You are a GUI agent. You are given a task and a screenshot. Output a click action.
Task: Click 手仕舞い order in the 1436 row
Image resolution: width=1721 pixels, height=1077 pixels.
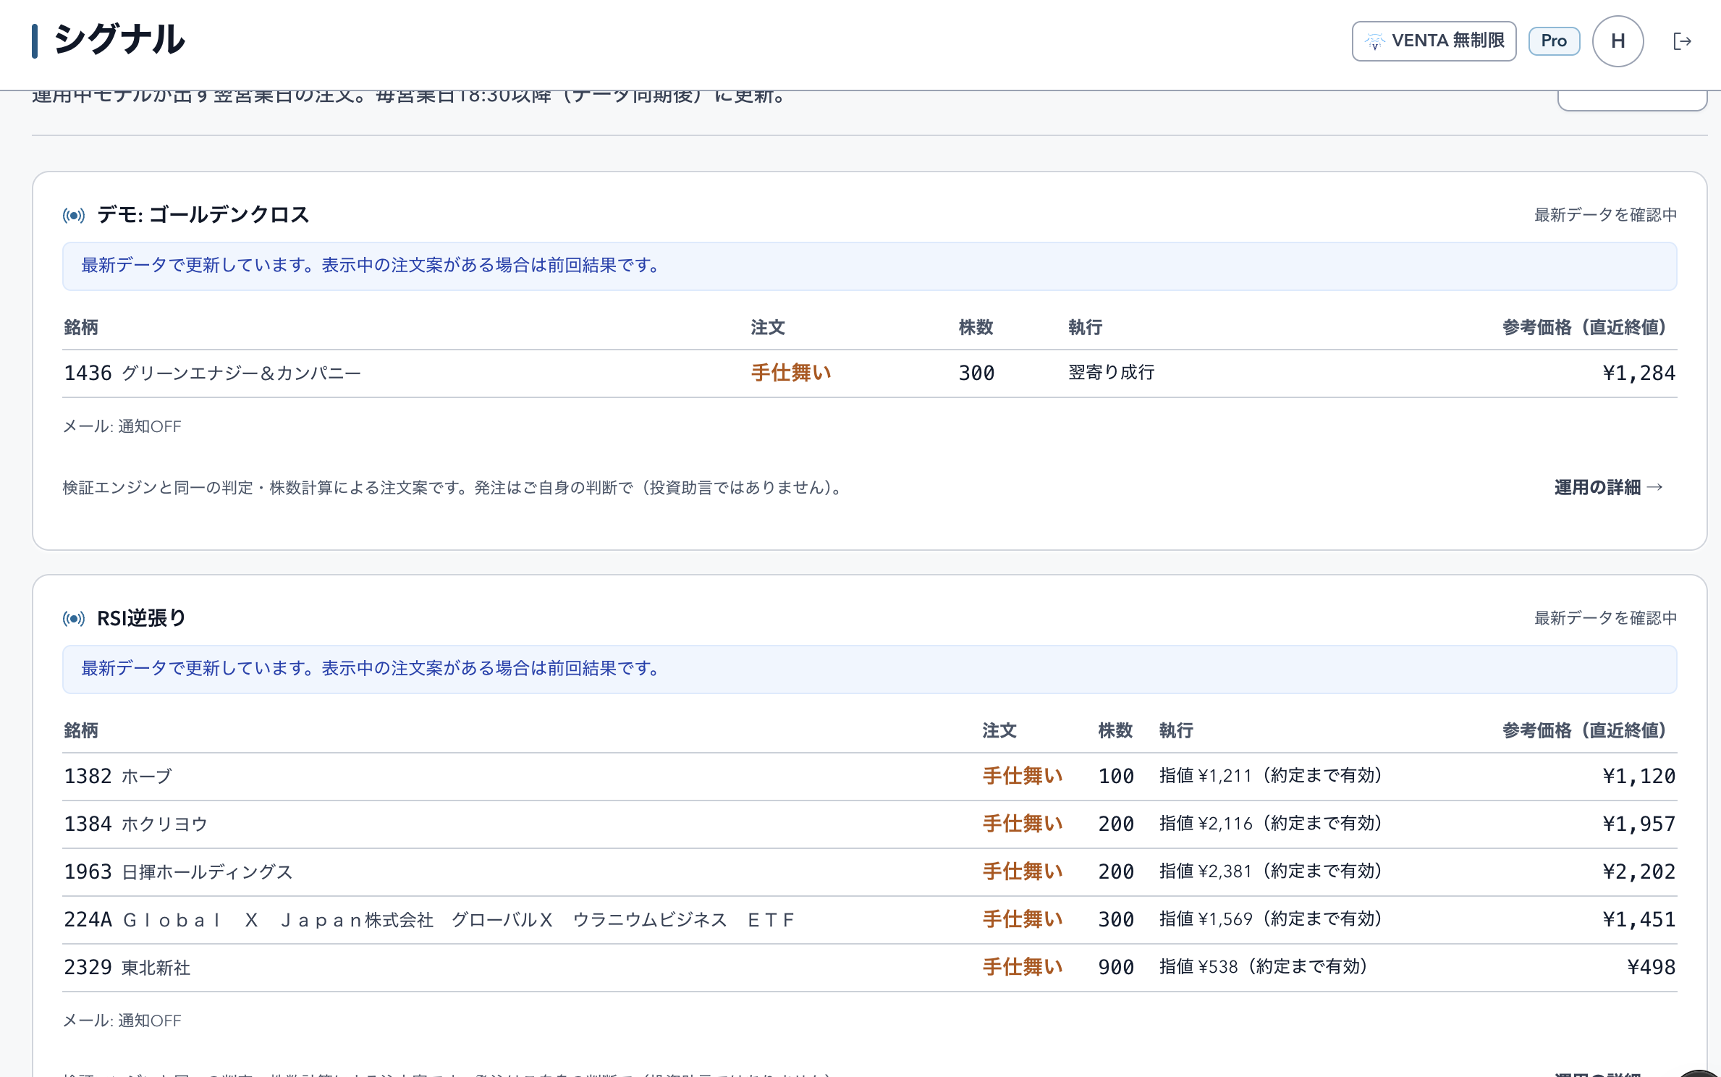(x=791, y=373)
